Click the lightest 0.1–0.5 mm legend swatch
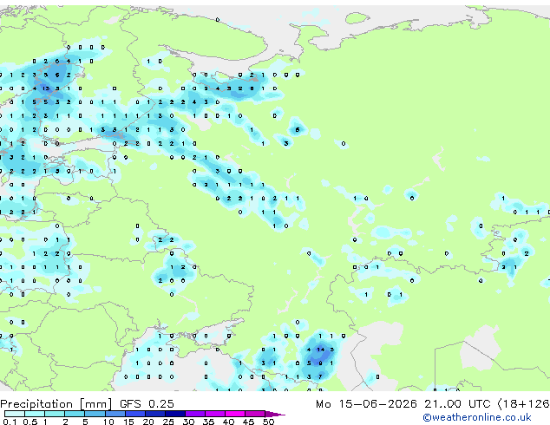 coord(15,414)
